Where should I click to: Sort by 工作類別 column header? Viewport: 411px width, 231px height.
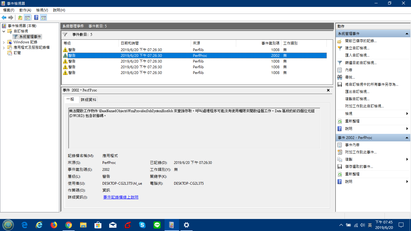tap(304, 43)
